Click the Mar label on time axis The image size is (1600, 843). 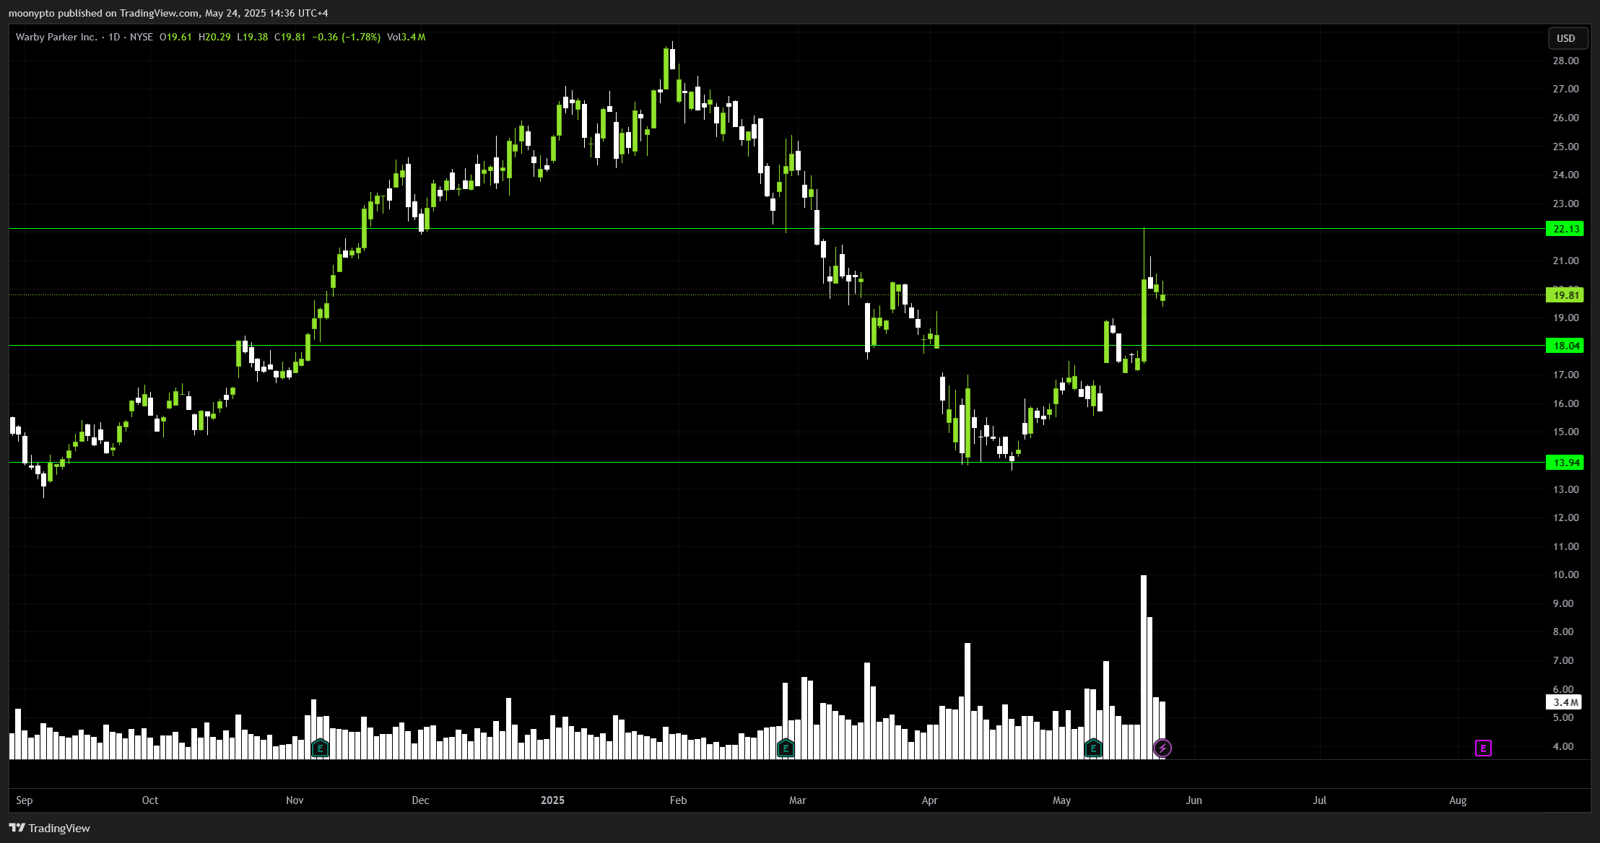click(797, 800)
